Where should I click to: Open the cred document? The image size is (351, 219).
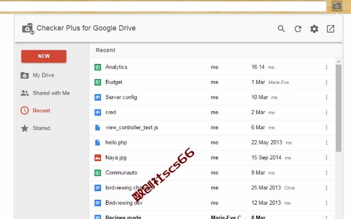point(111,112)
